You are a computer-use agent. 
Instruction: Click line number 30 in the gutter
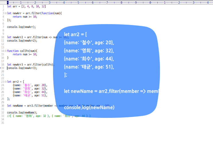click(x=2, y=105)
